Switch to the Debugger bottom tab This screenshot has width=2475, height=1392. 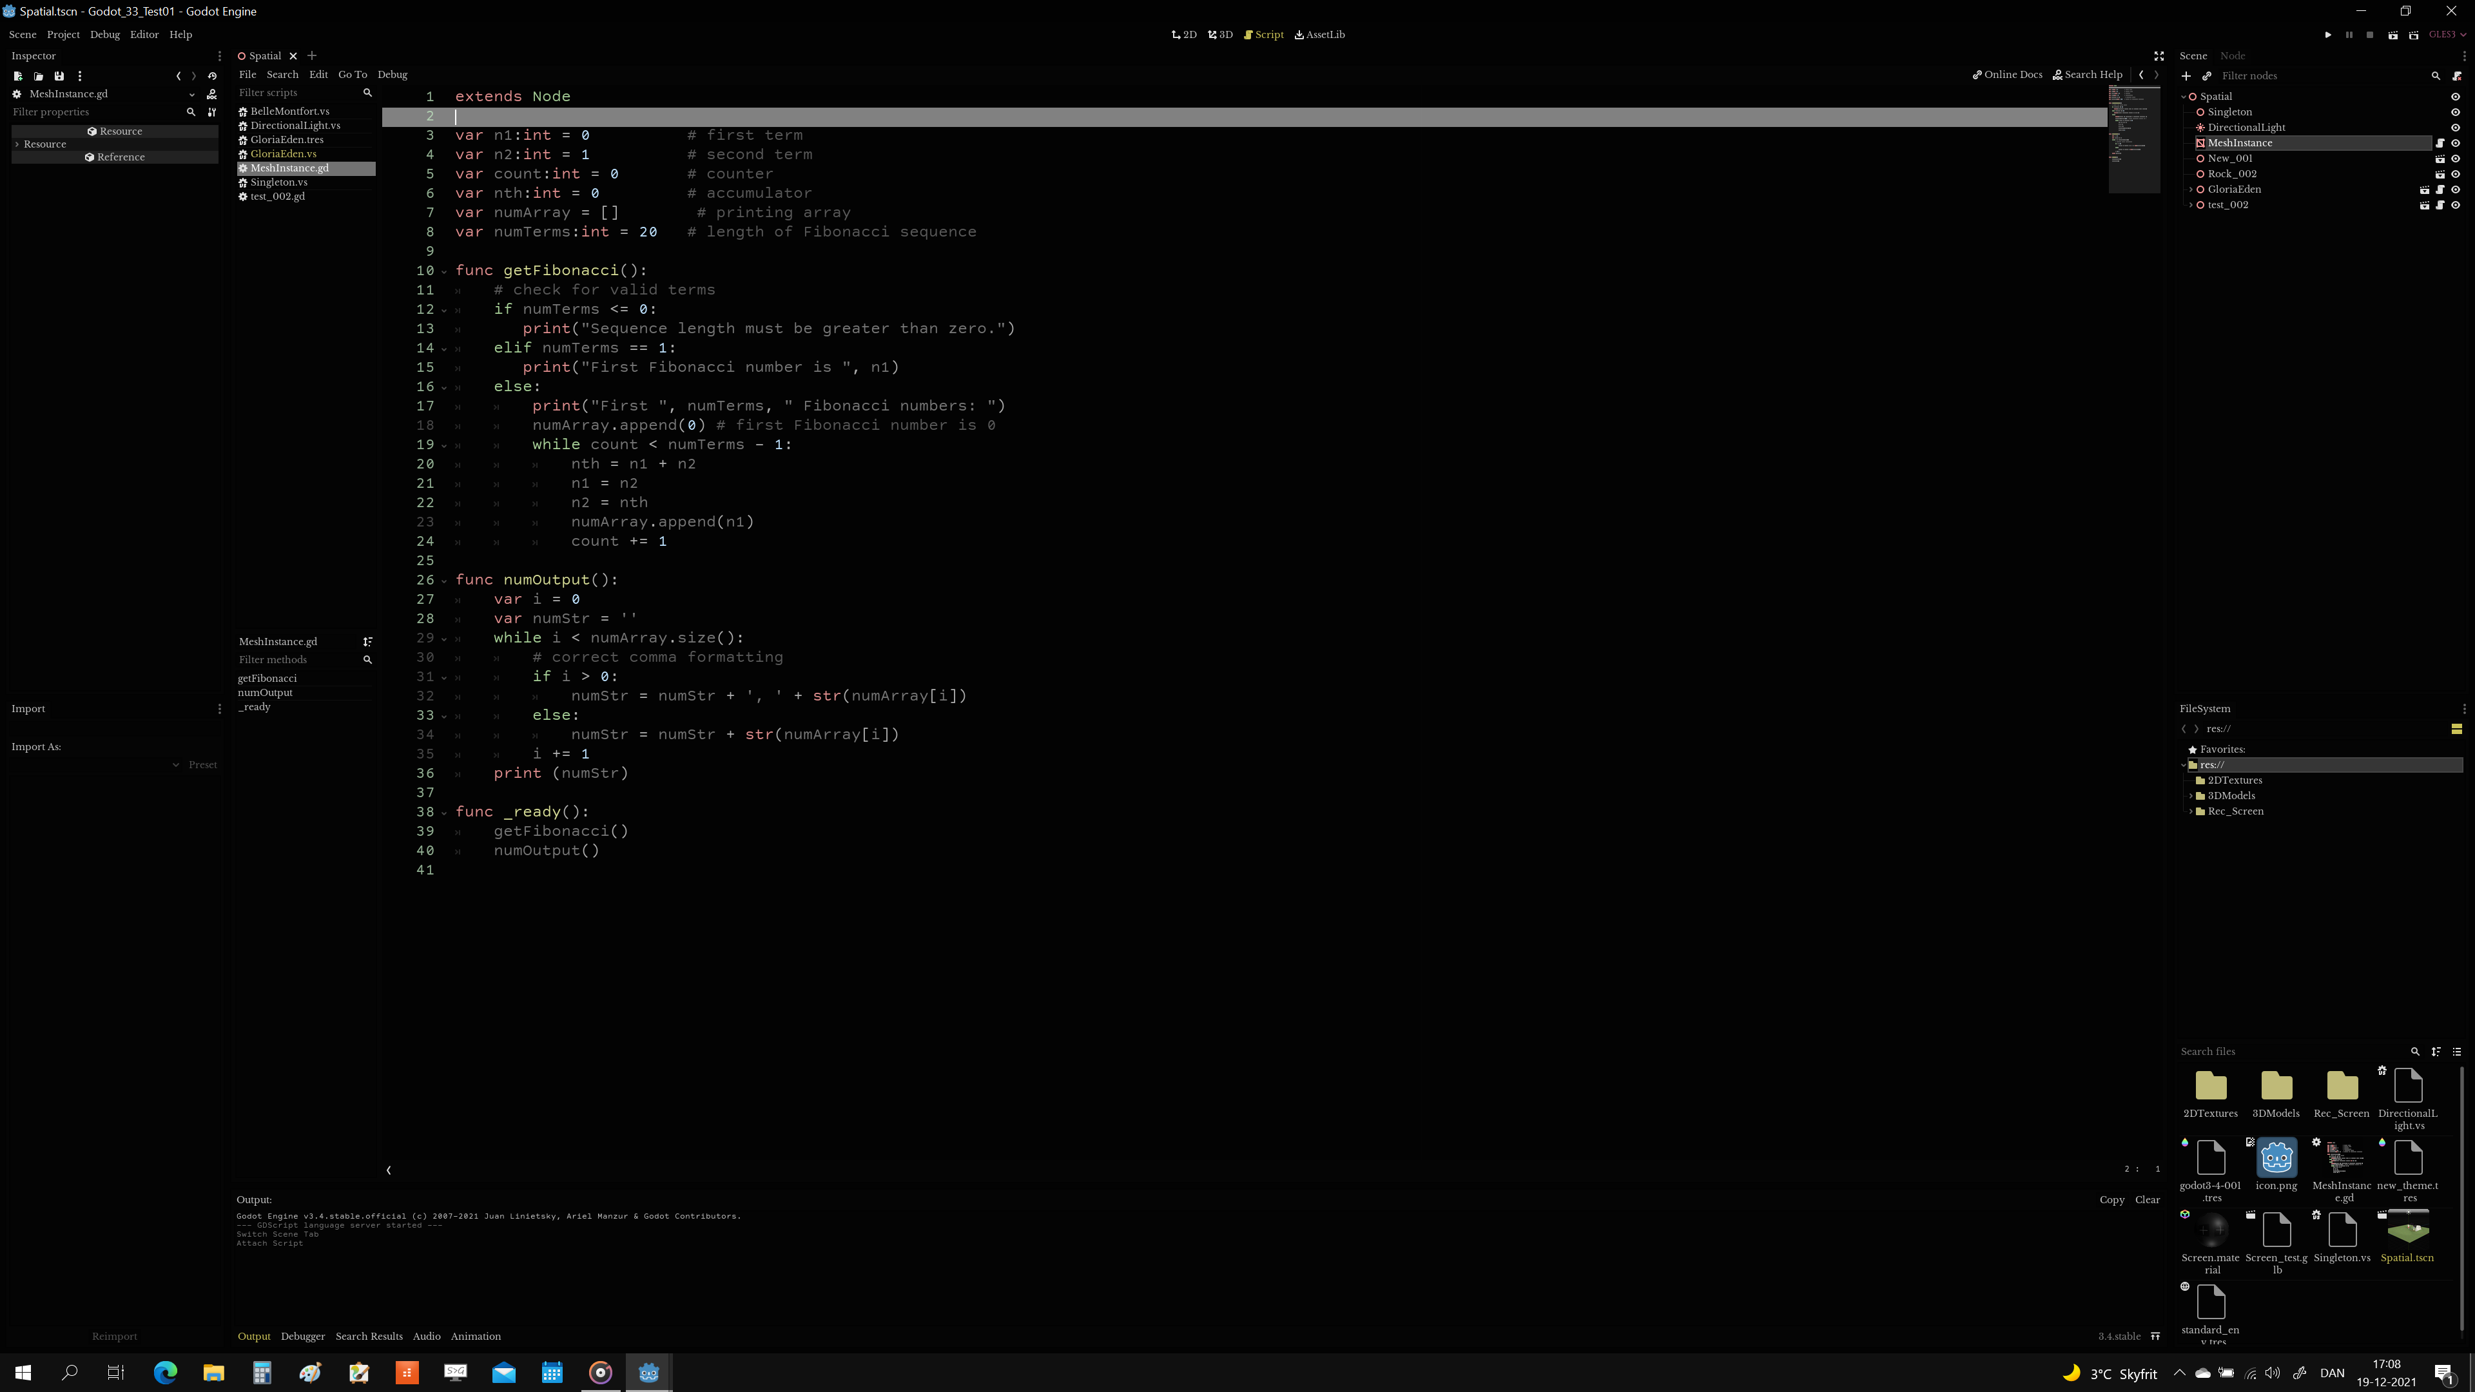pos(303,1337)
